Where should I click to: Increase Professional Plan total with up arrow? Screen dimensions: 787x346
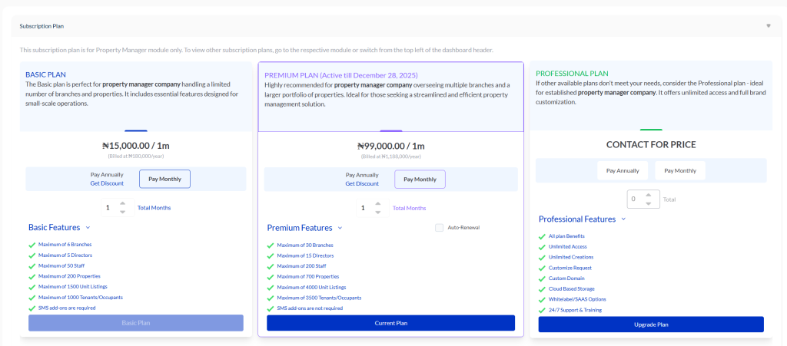click(x=649, y=195)
